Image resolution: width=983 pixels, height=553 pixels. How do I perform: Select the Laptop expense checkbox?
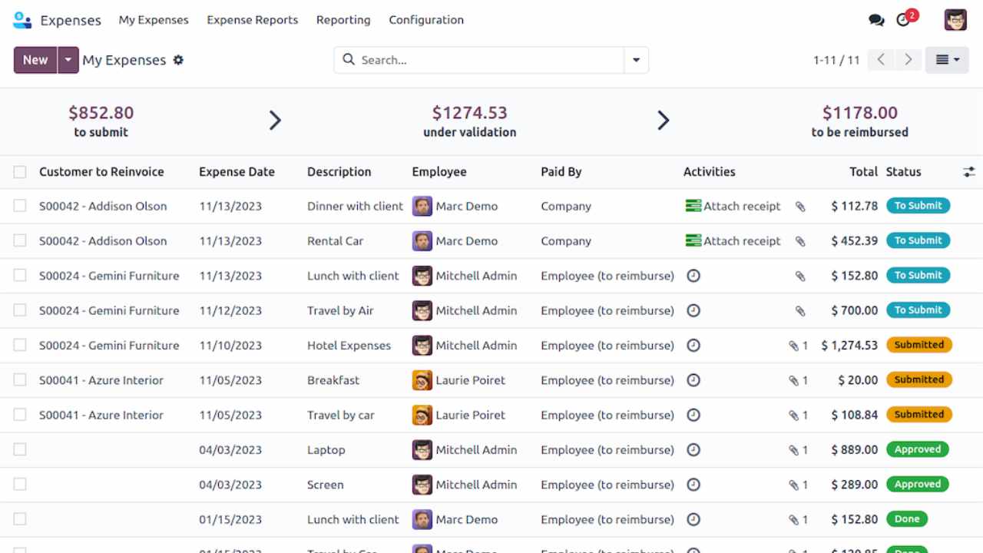pyautogui.click(x=20, y=449)
